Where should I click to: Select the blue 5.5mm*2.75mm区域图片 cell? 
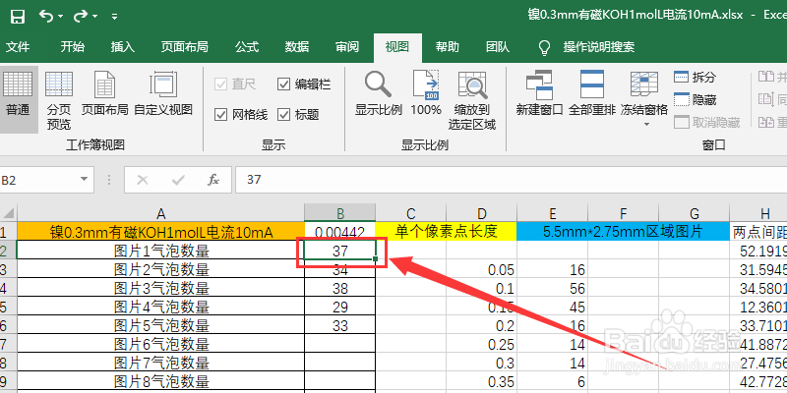click(x=624, y=232)
